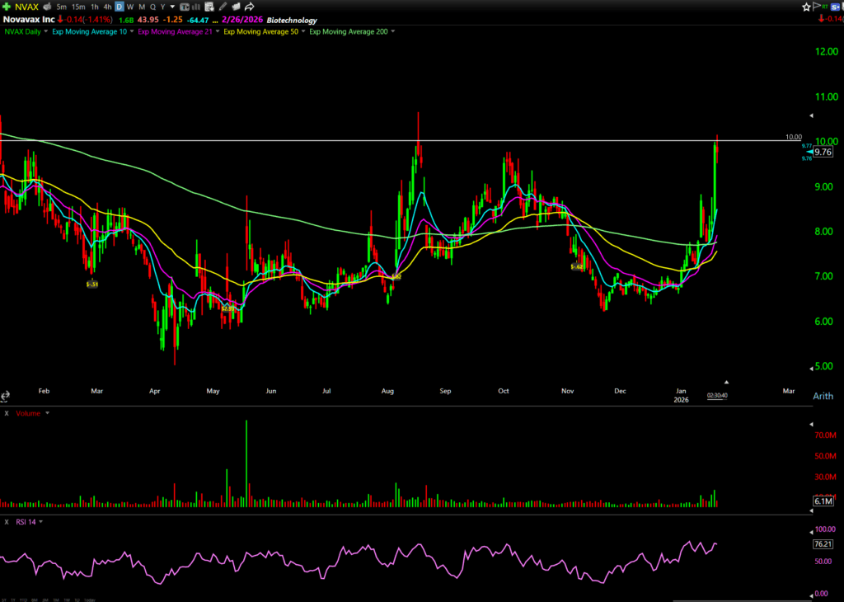Screen dimensions: 844x602
Task: Switch to the 5m timeframe
Action: coord(62,7)
